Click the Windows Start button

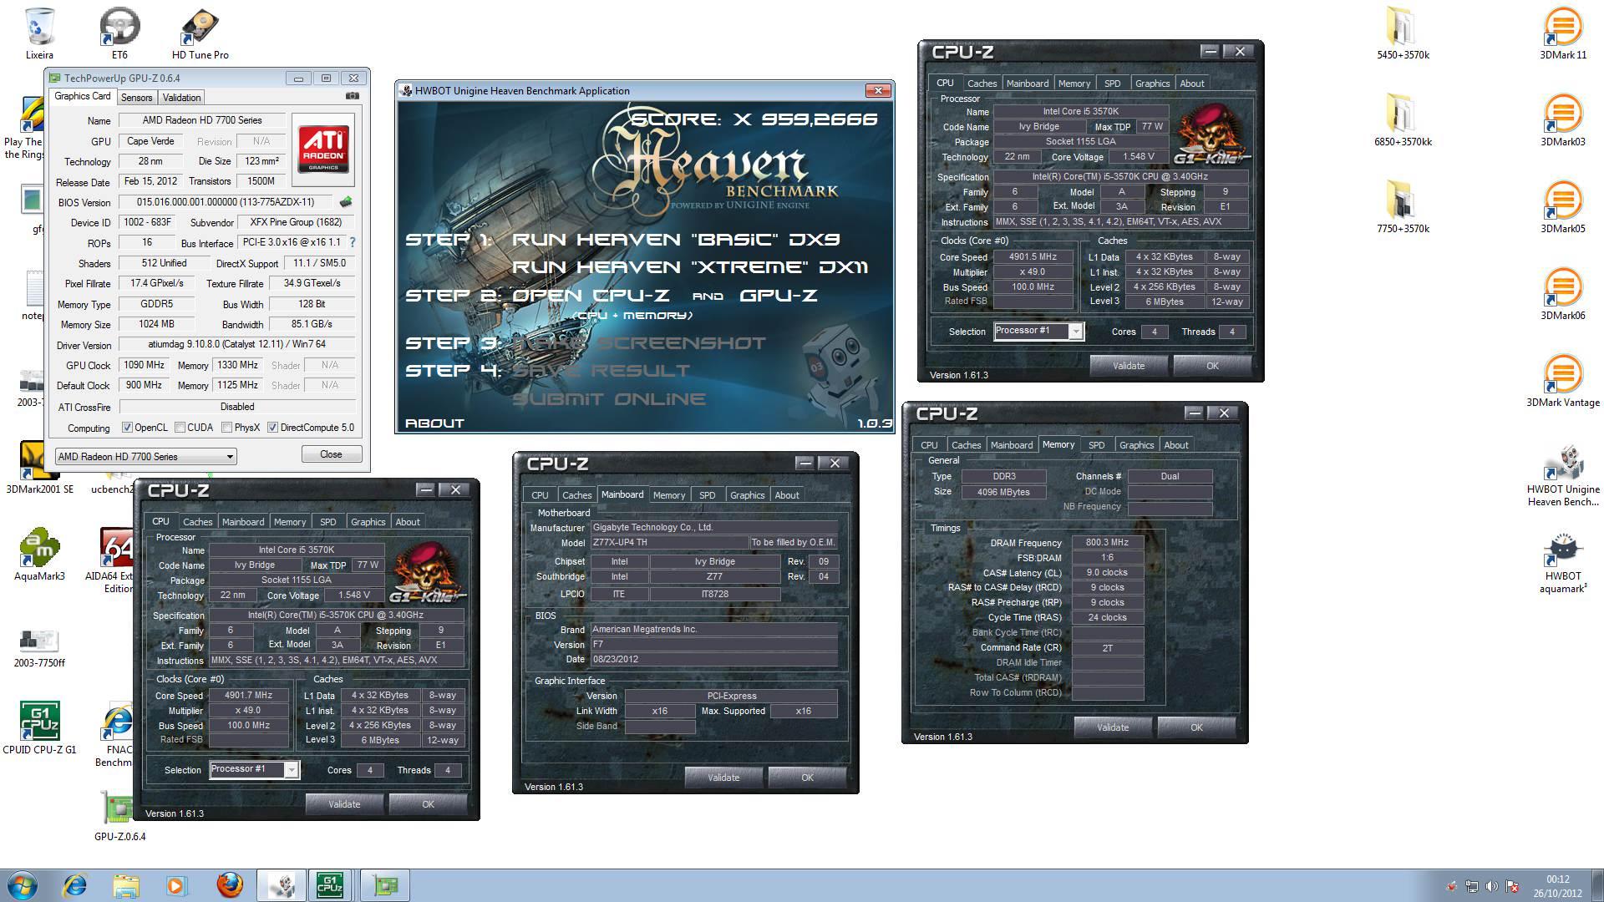(x=23, y=885)
